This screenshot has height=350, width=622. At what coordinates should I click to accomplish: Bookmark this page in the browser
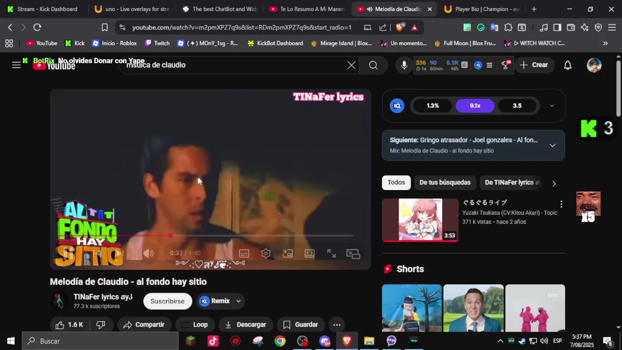pyautogui.click(x=104, y=28)
